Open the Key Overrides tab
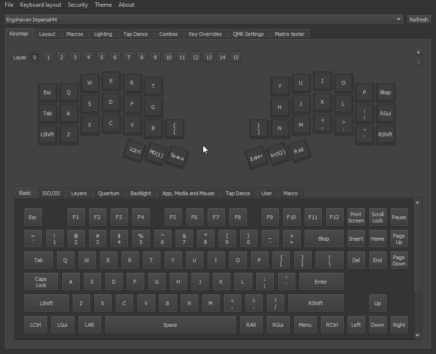The width and height of the screenshot is (436, 354). [205, 34]
